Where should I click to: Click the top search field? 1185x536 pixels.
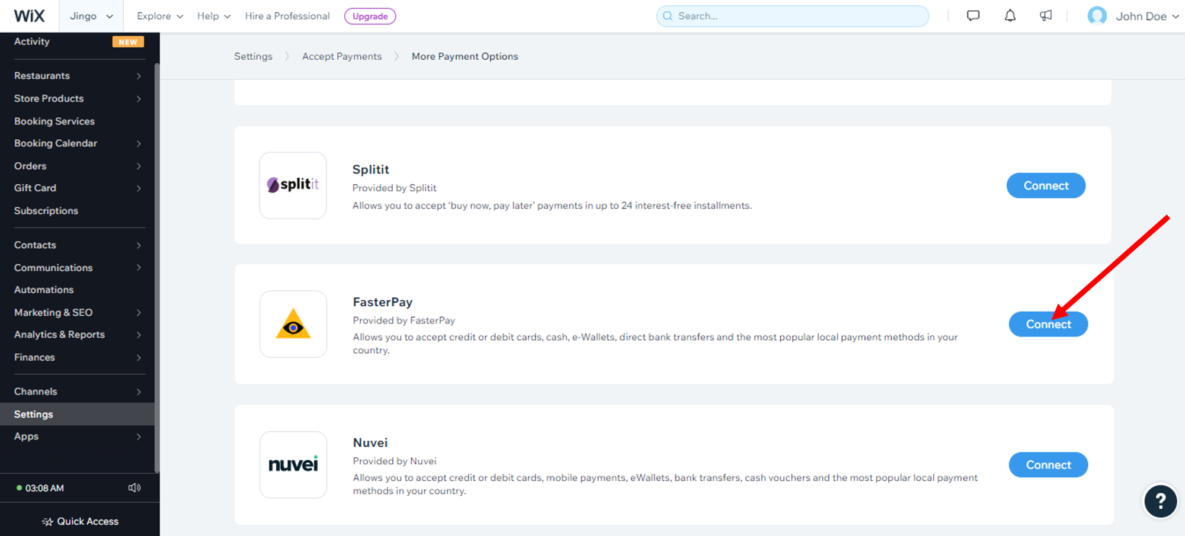tap(792, 16)
